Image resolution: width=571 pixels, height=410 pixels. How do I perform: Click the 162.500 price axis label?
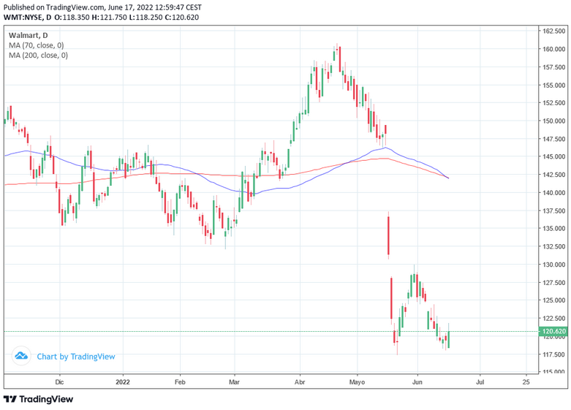tap(554, 31)
